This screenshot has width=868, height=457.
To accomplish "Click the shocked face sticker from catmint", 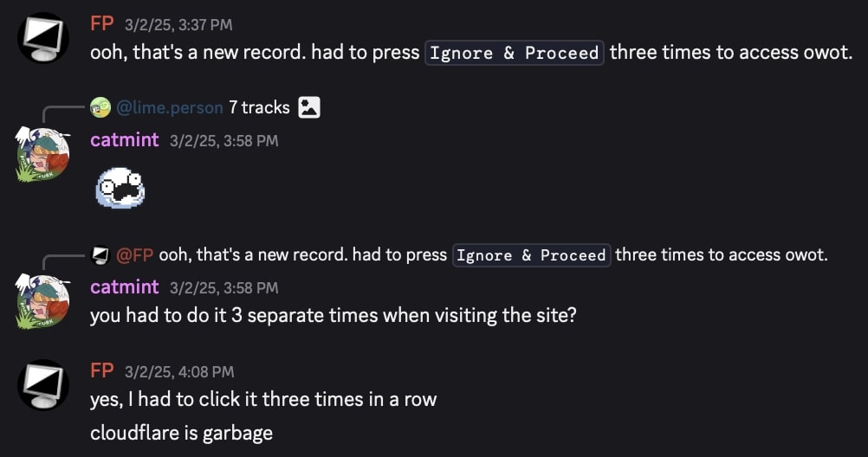I will coord(120,187).
